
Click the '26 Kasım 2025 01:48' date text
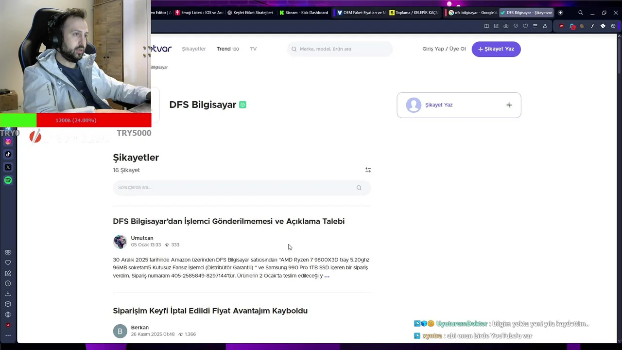[x=153, y=334]
